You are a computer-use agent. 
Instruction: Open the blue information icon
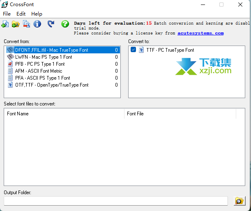click(x=37, y=24)
